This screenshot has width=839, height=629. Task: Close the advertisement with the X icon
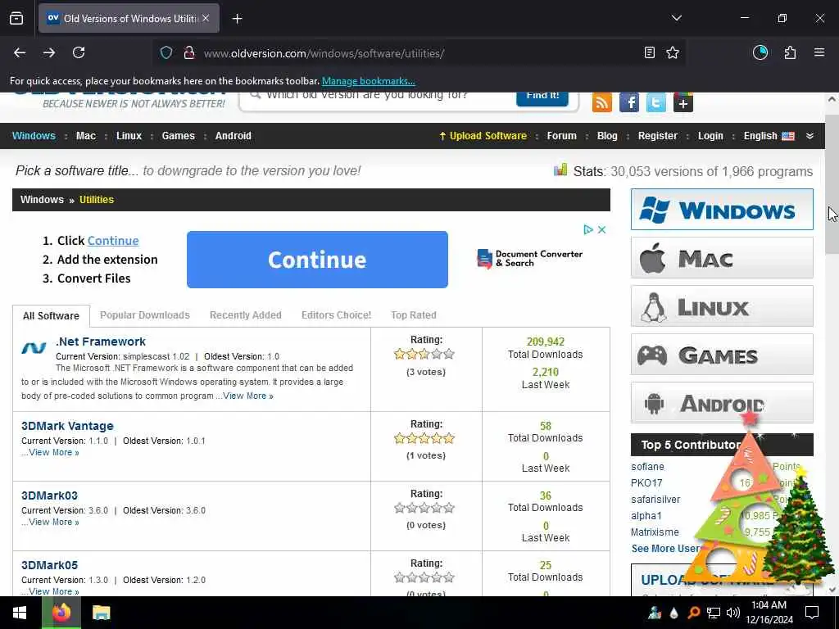coord(601,229)
